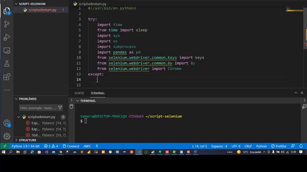This screenshot has width=307, height=172.
Task: Select Python 3.9.1 64-bit interpreter
Action: (x=25, y=146)
